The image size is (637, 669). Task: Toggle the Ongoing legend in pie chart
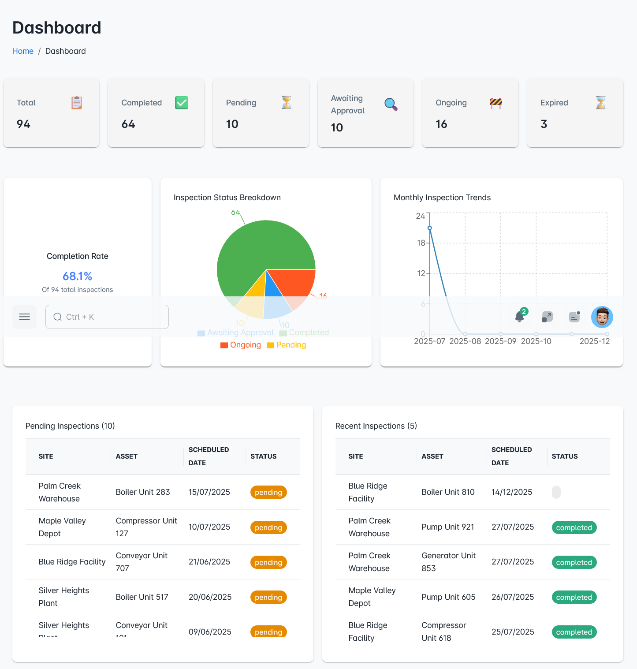click(x=241, y=345)
